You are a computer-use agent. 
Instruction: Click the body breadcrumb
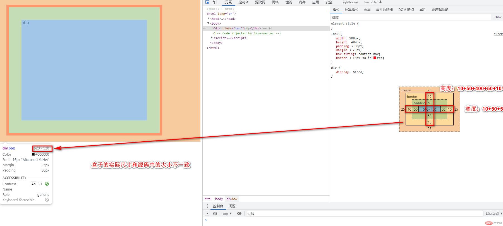[x=219, y=199]
